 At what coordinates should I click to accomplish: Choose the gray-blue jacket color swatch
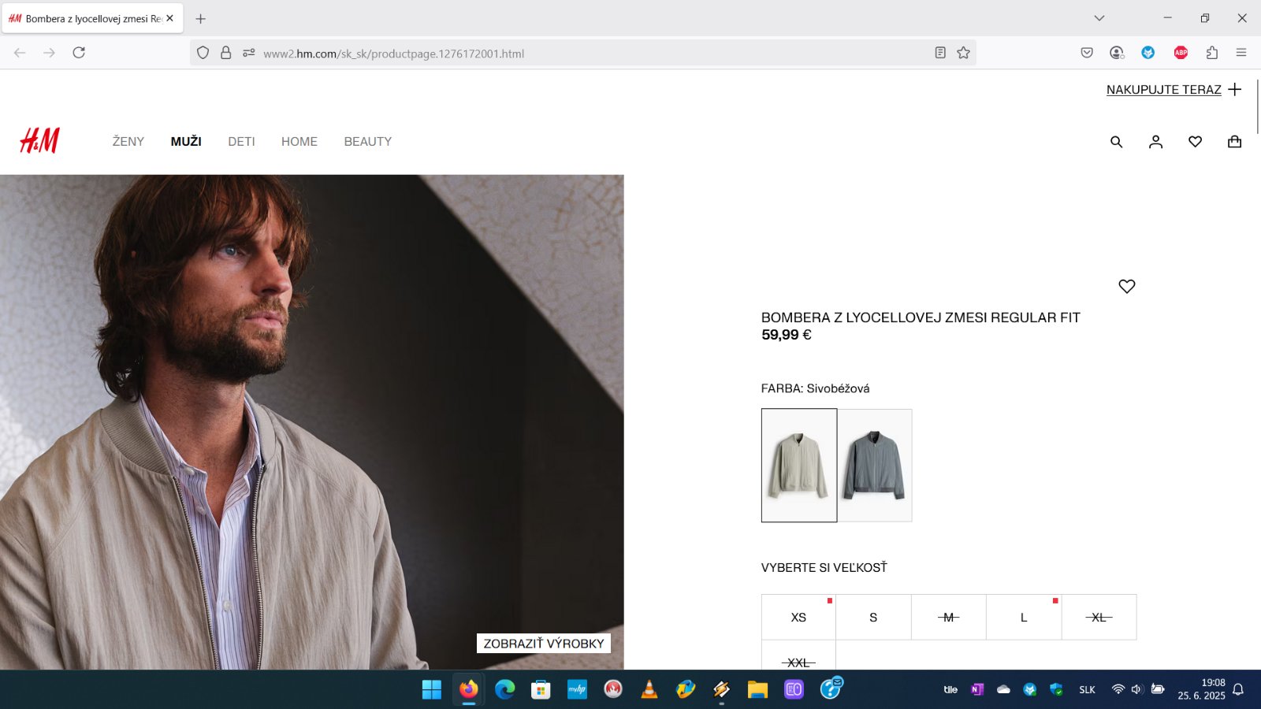pos(874,466)
